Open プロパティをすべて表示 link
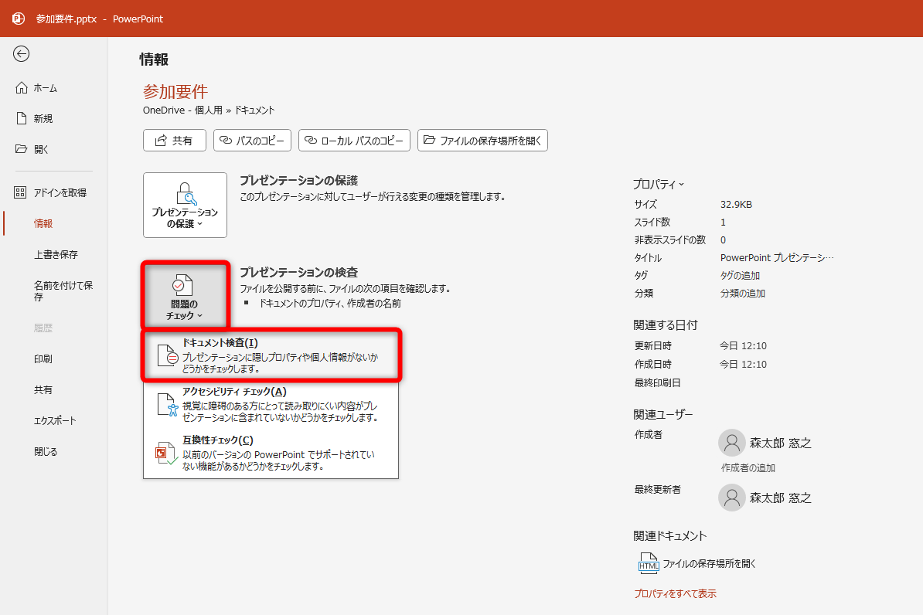This screenshot has height=615, width=923. (674, 593)
